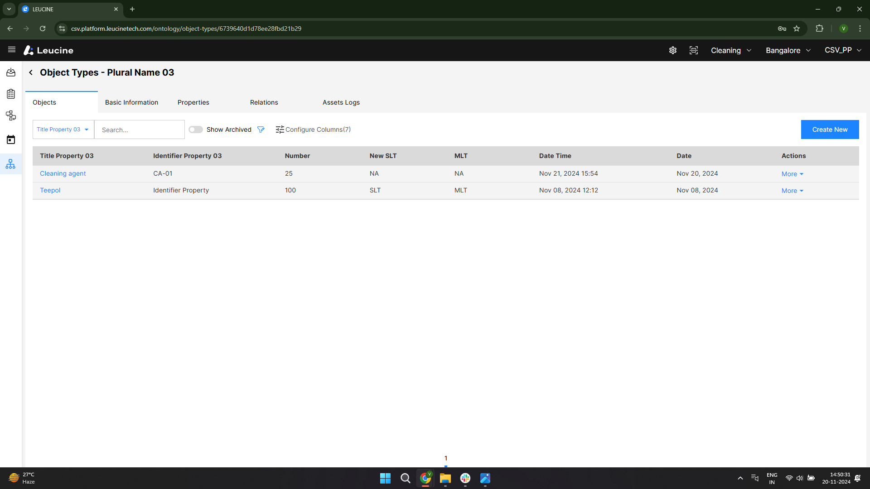
Task: Open Configure Columns settings
Action: pos(313,129)
